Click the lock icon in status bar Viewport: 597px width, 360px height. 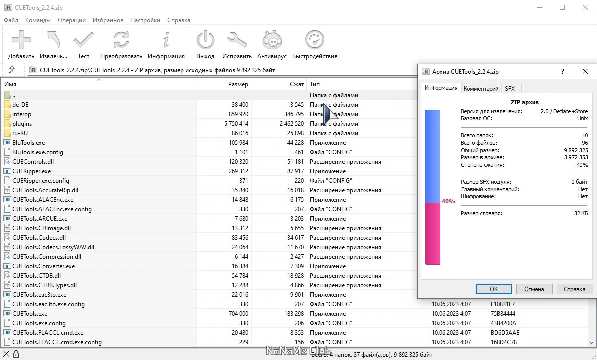click(16, 354)
